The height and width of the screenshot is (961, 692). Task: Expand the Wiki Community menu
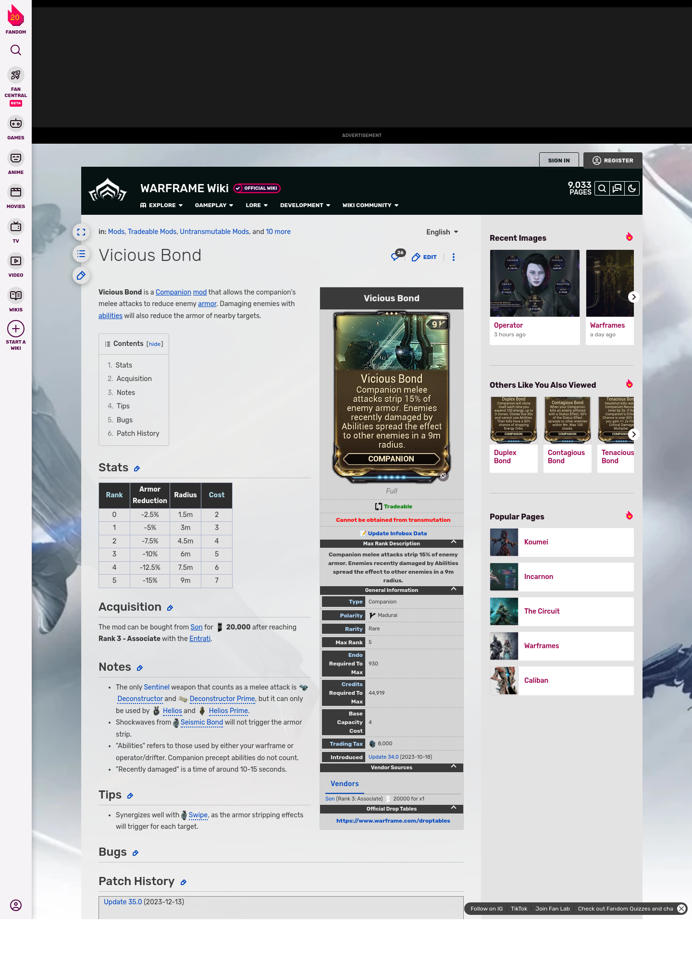coord(371,205)
